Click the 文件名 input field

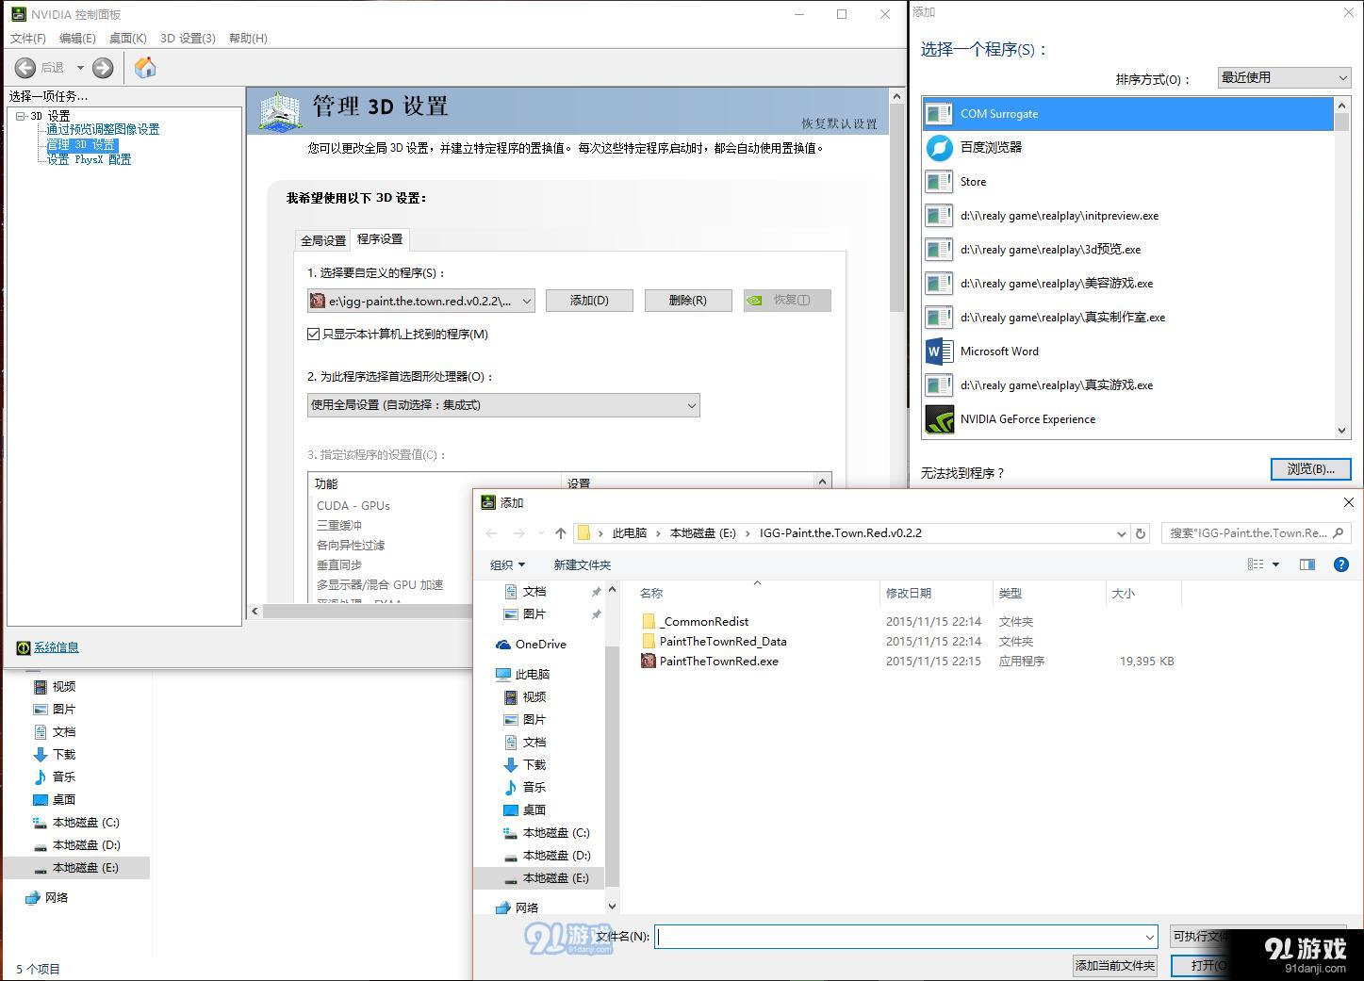pos(906,937)
